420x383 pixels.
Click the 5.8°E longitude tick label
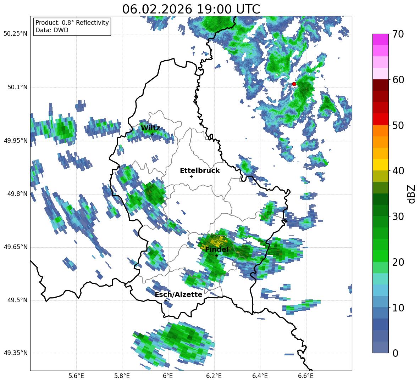click(122, 376)
